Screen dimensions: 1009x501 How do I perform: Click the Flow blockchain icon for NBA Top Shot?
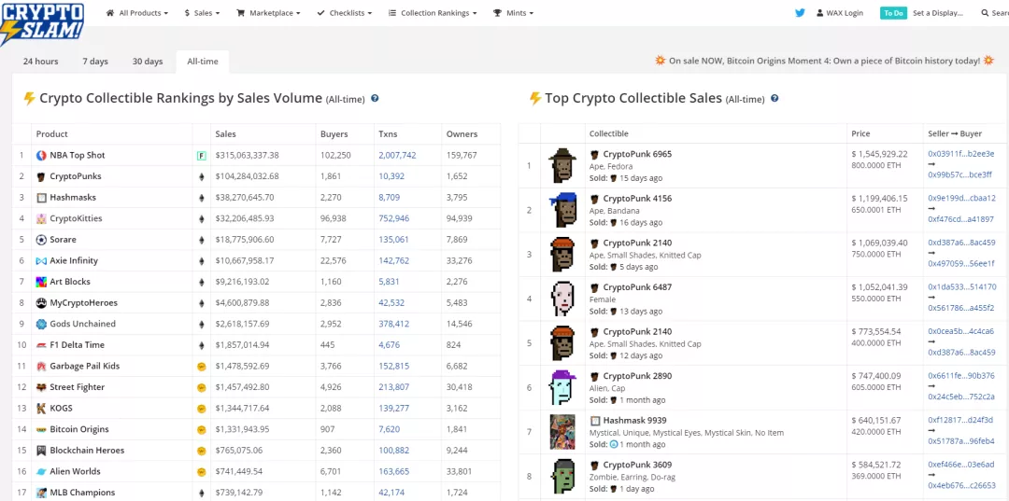[201, 155]
